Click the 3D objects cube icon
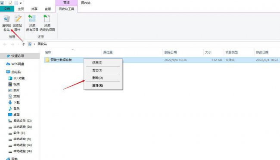The image size is (280, 160). (10, 78)
